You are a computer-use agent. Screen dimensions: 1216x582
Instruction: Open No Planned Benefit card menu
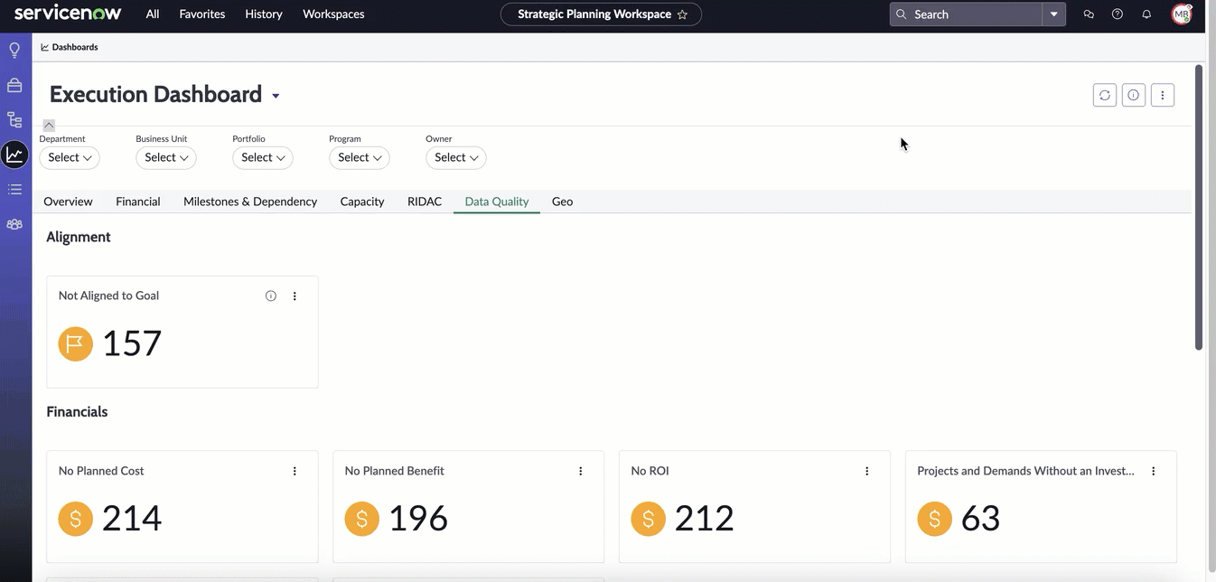pos(581,471)
